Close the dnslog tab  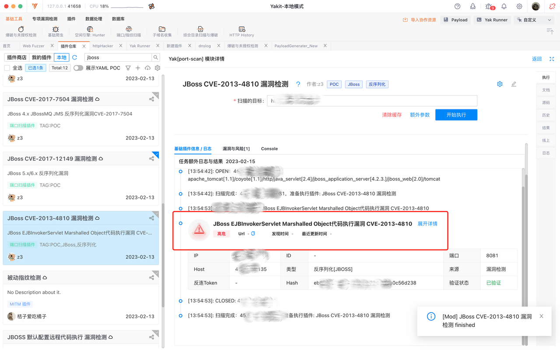pos(218,45)
